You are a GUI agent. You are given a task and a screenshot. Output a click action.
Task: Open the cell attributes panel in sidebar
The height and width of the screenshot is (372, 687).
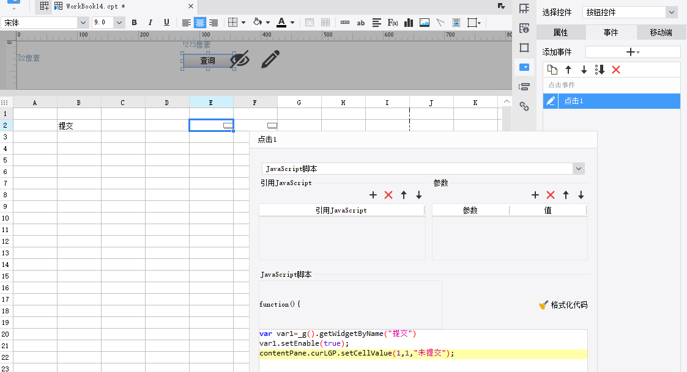point(524,29)
